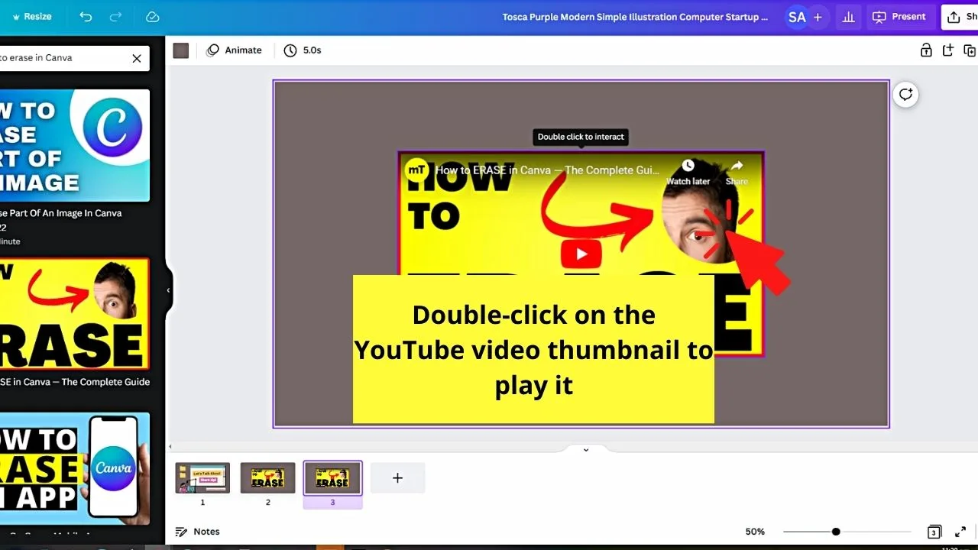978x550 pixels.
Task: Select the erase in Canva app video result
Action: tap(75, 468)
